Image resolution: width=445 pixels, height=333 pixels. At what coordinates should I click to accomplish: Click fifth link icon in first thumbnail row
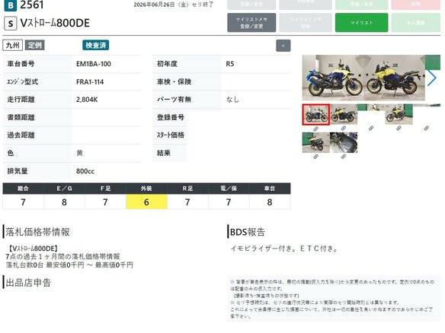pos(426,128)
